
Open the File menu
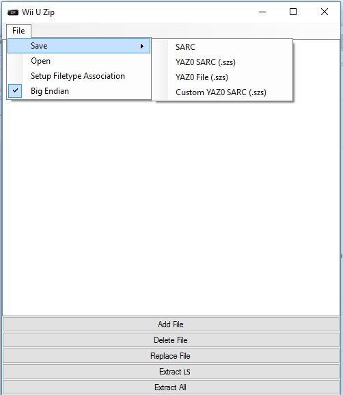[18, 31]
